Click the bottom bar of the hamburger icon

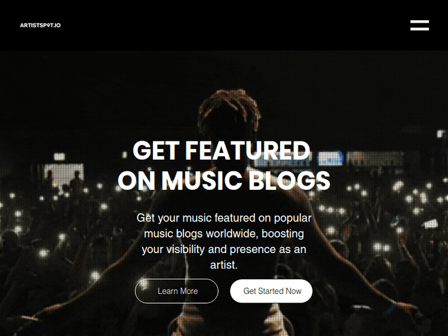coord(419,29)
